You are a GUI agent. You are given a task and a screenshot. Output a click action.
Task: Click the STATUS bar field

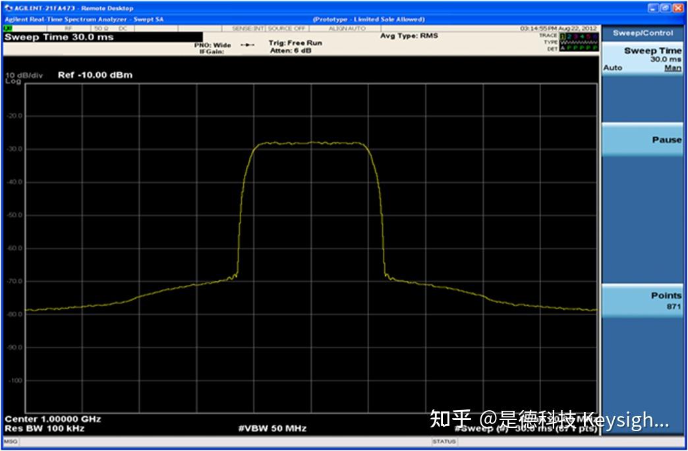[x=444, y=441]
